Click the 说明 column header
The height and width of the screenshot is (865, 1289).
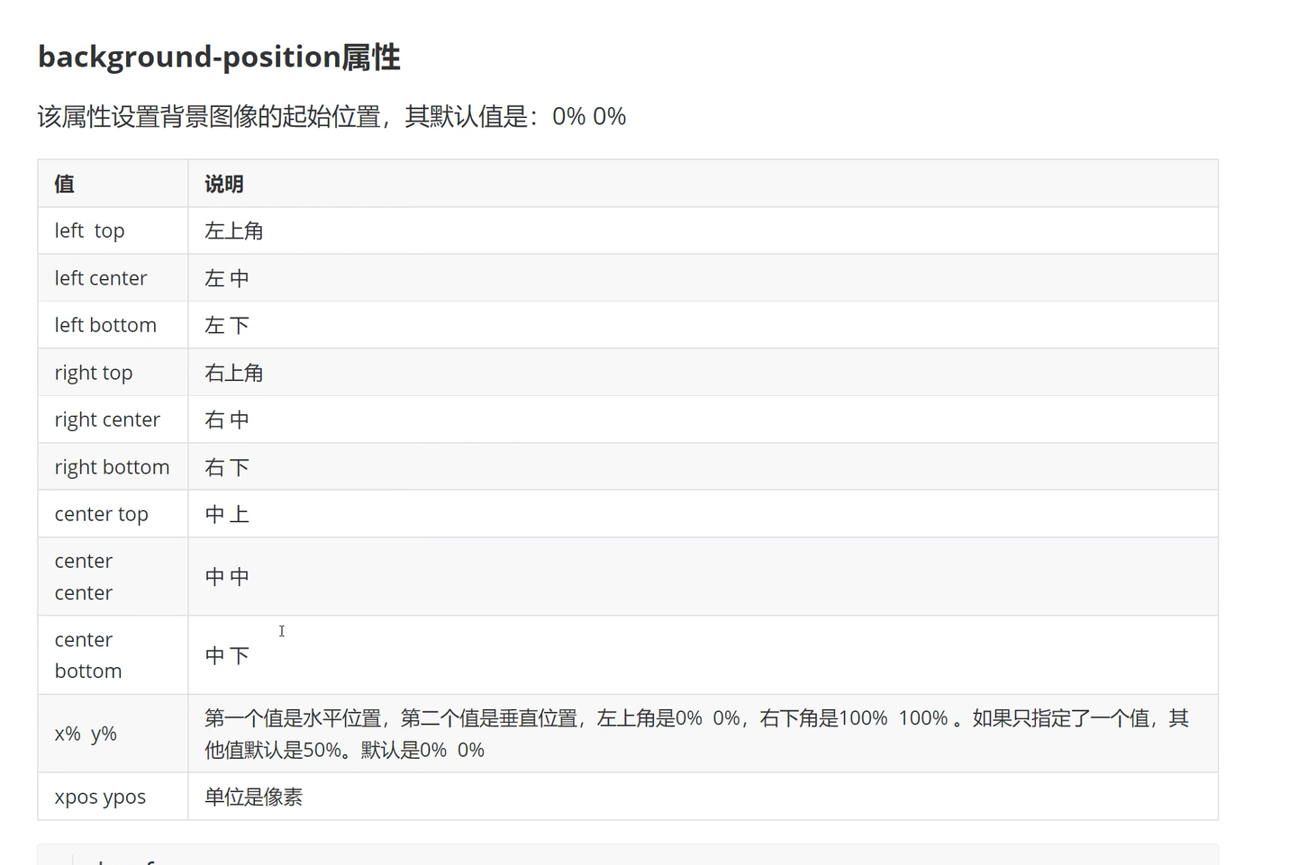click(224, 185)
